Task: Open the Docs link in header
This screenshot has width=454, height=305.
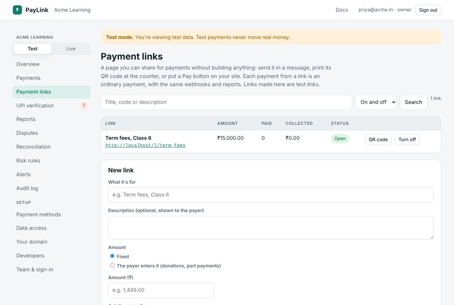Action: (x=342, y=10)
